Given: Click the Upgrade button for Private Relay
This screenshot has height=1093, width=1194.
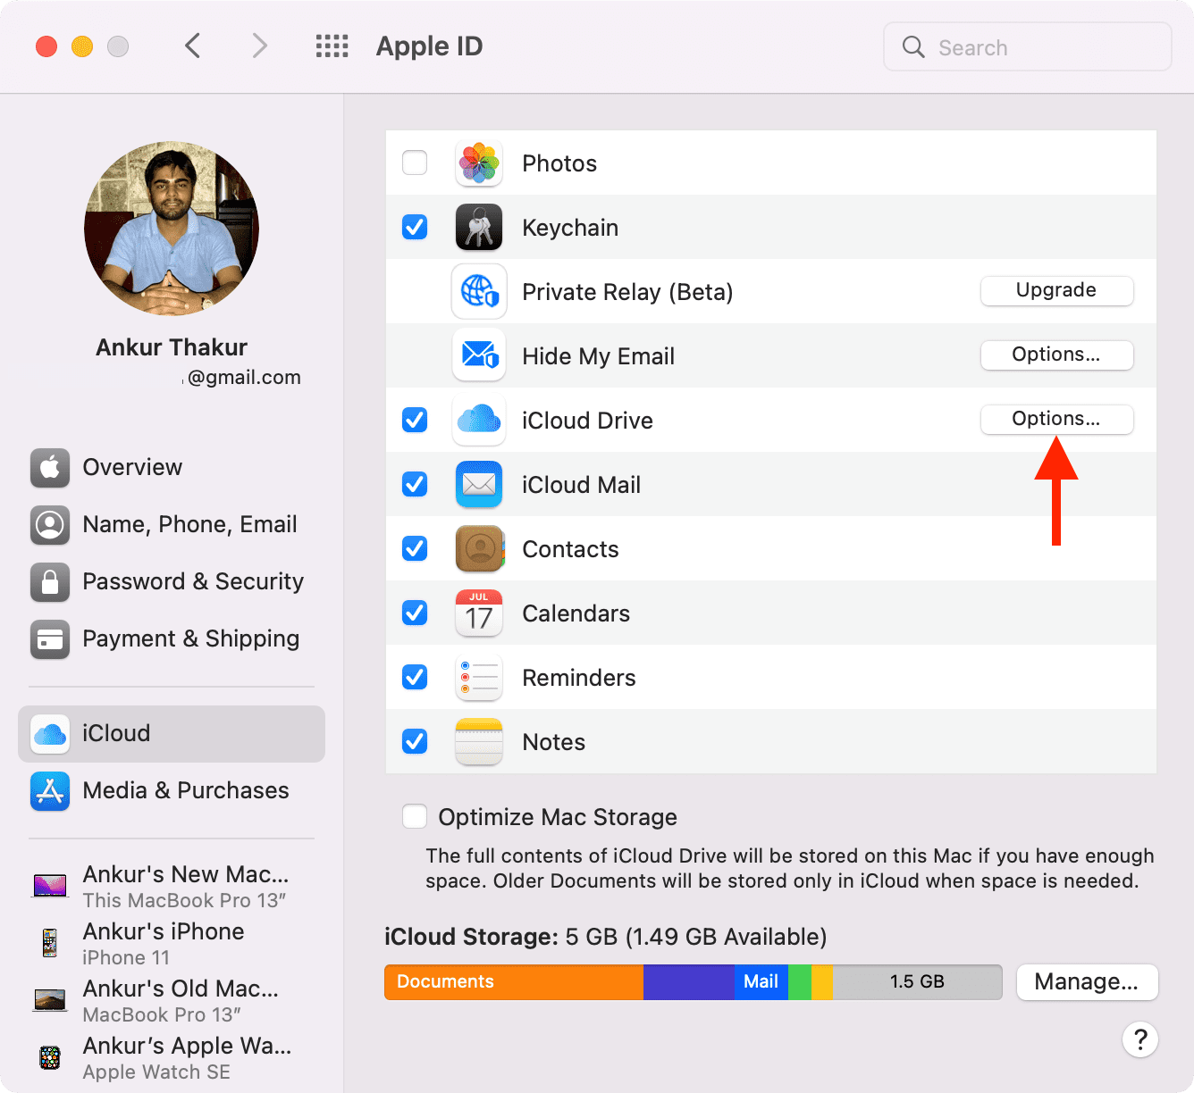Looking at the screenshot, I should tap(1056, 290).
